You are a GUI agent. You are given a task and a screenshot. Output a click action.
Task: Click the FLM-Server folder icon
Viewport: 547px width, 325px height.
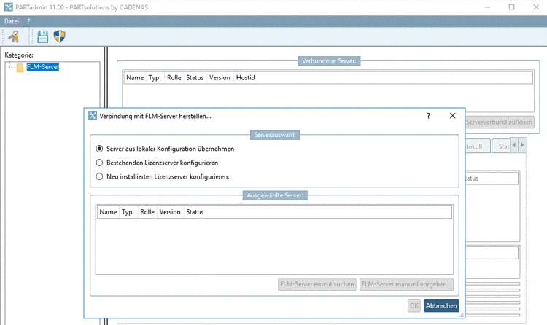pyautogui.click(x=20, y=67)
